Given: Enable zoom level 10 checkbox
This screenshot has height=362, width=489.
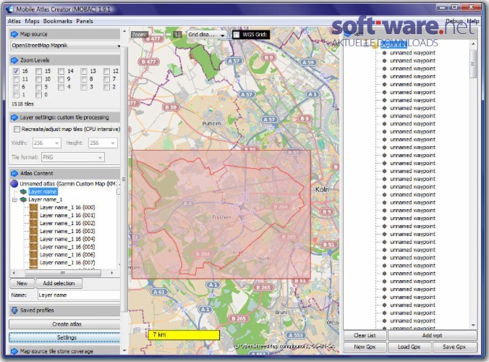Looking at the screenshot, I should pos(38,79).
